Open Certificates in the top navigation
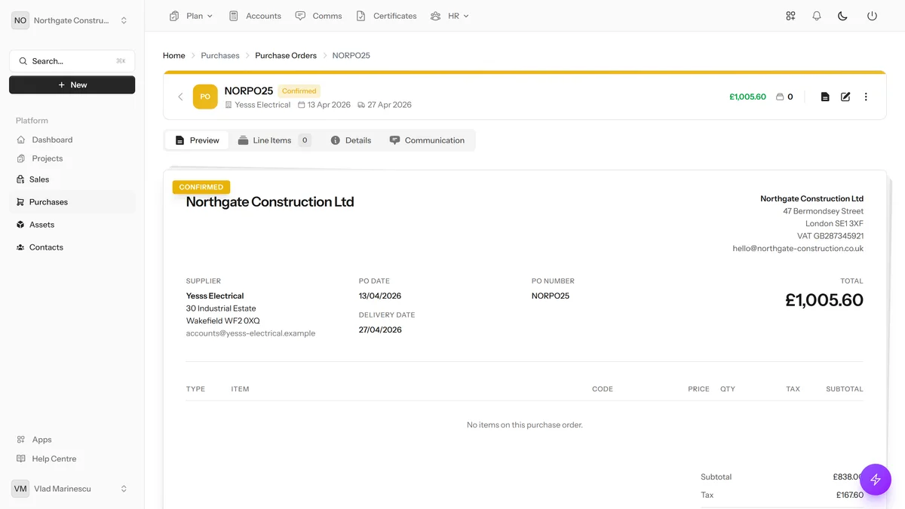This screenshot has height=509, width=905. point(386,16)
